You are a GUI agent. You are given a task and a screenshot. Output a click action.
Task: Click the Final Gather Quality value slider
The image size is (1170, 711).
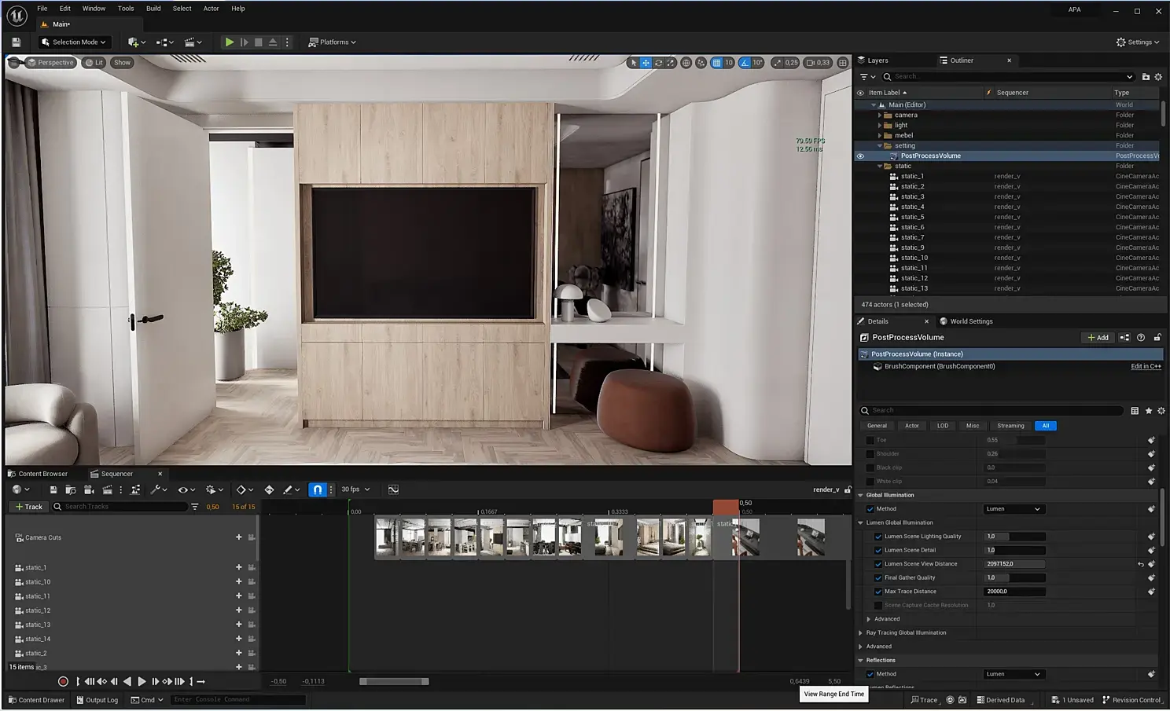(x=1014, y=578)
